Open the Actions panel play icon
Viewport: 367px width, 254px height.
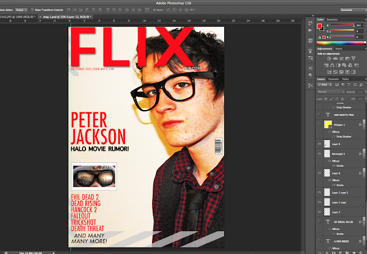[x=310, y=30]
